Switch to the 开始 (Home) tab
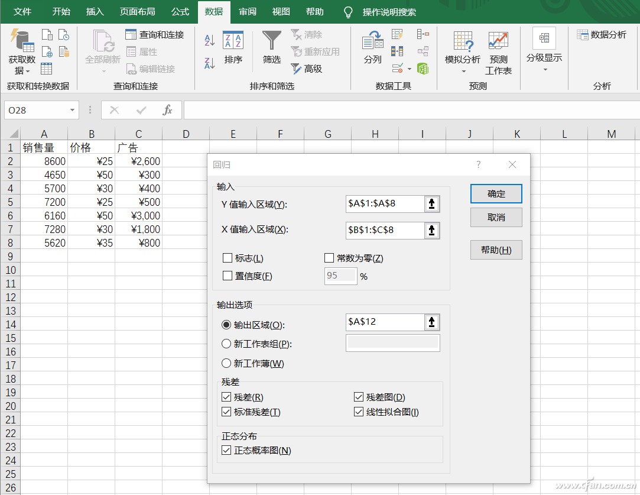This screenshot has height=495, width=640. pyautogui.click(x=61, y=12)
